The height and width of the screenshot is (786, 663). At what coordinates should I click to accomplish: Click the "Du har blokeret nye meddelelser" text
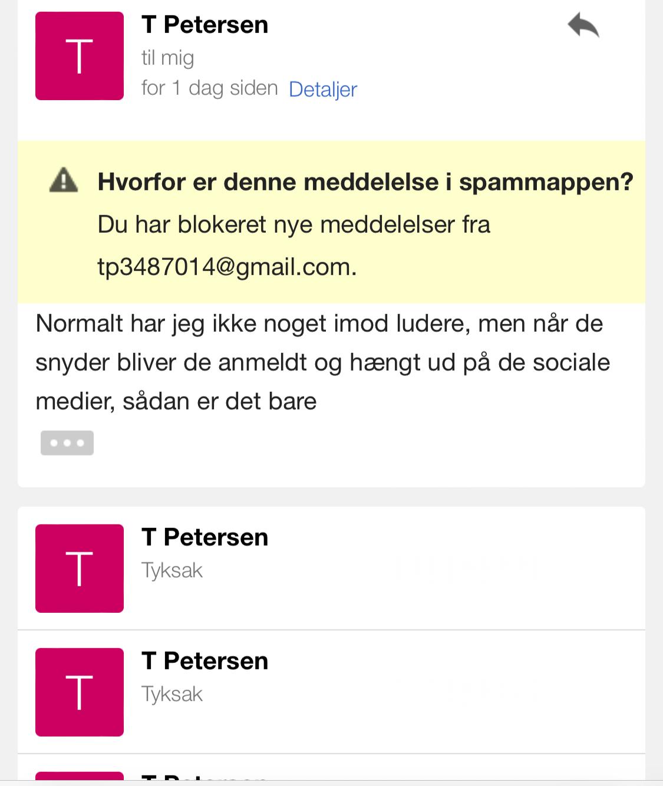coord(293,224)
